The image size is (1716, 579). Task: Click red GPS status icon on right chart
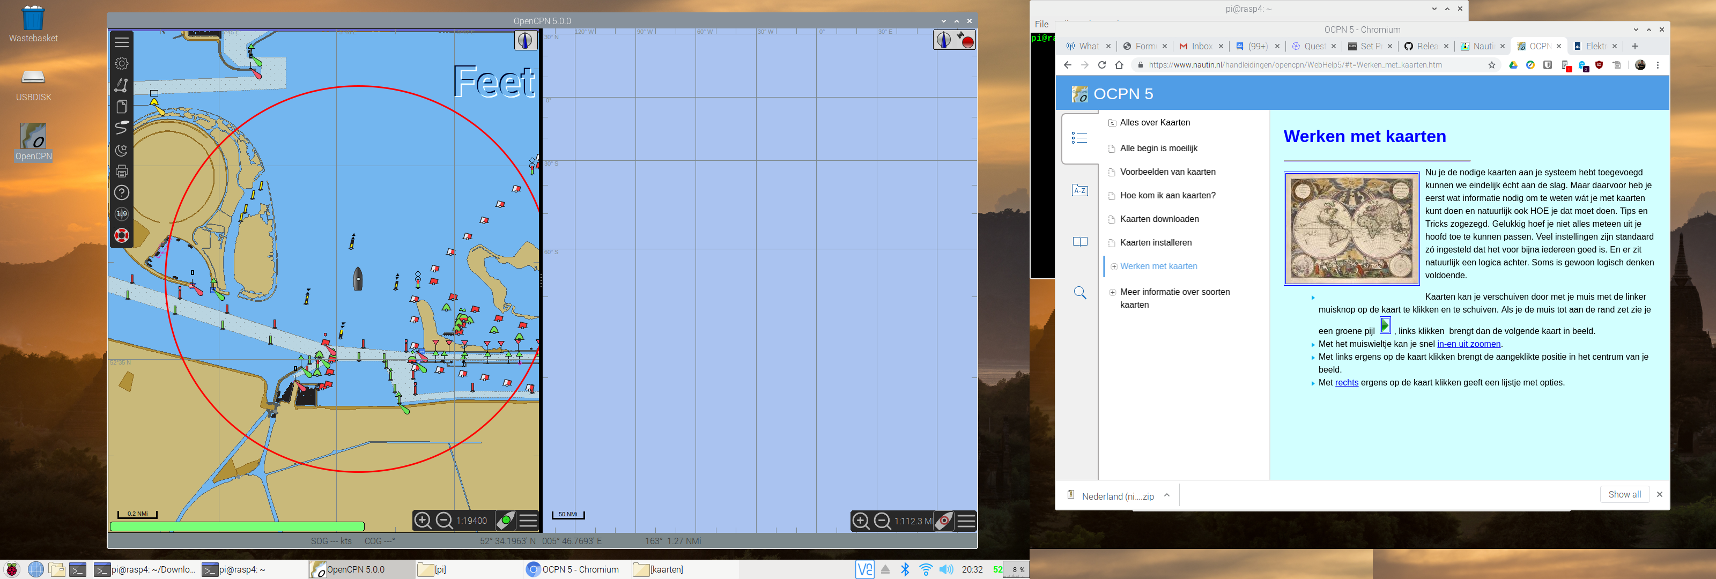[x=965, y=40]
